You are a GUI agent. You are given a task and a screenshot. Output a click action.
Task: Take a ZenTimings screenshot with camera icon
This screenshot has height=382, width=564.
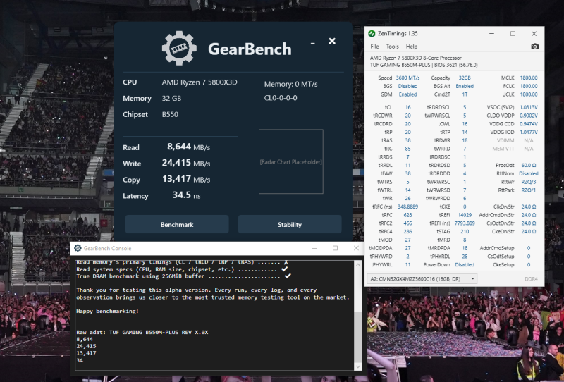coord(534,47)
